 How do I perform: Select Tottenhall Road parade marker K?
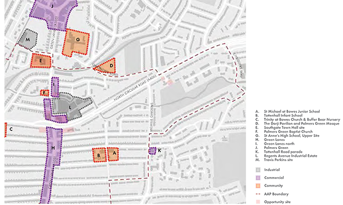tap(153, 151)
